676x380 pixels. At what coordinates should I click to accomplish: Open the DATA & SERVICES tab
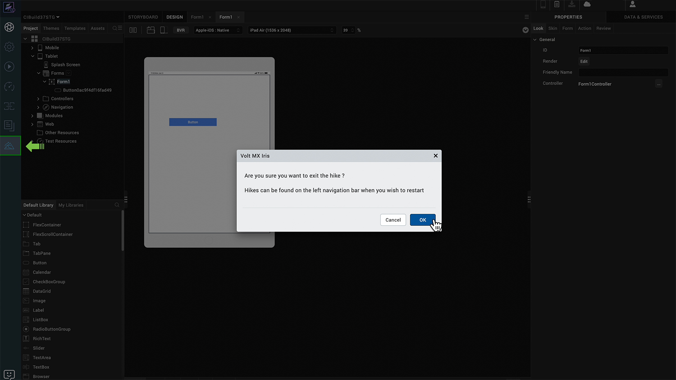(643, 17)
